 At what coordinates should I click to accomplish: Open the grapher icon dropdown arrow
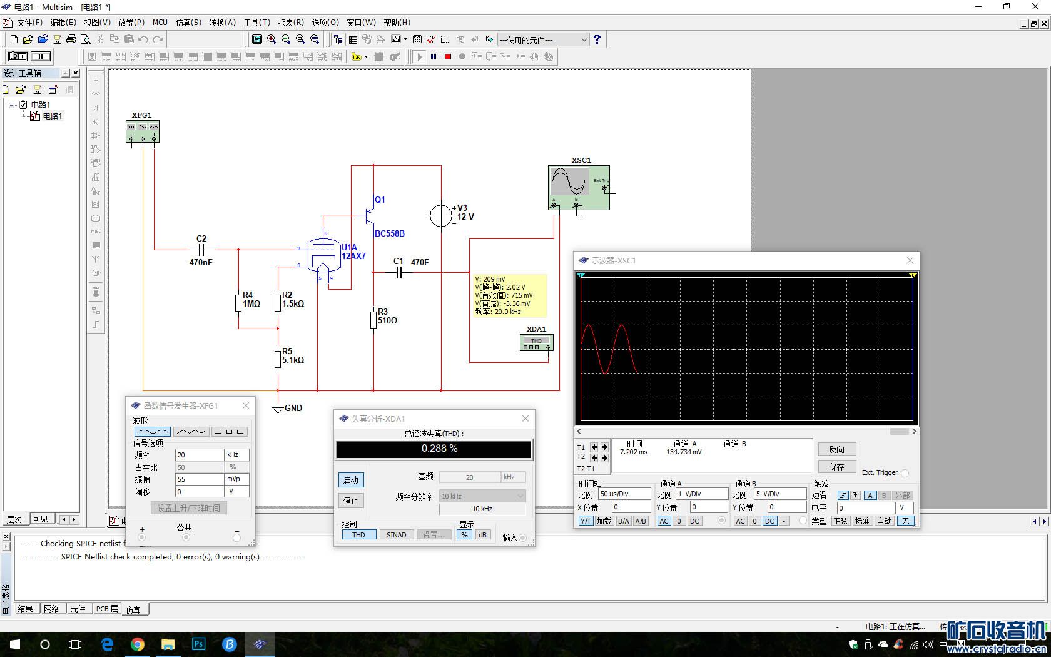click(405, 39)
